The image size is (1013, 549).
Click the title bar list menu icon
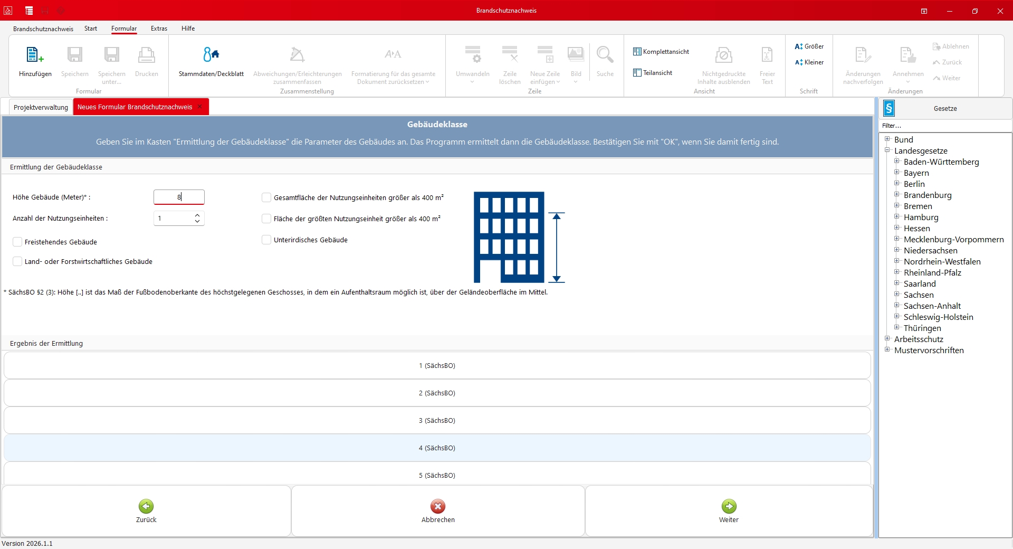(x=29, y=11)
